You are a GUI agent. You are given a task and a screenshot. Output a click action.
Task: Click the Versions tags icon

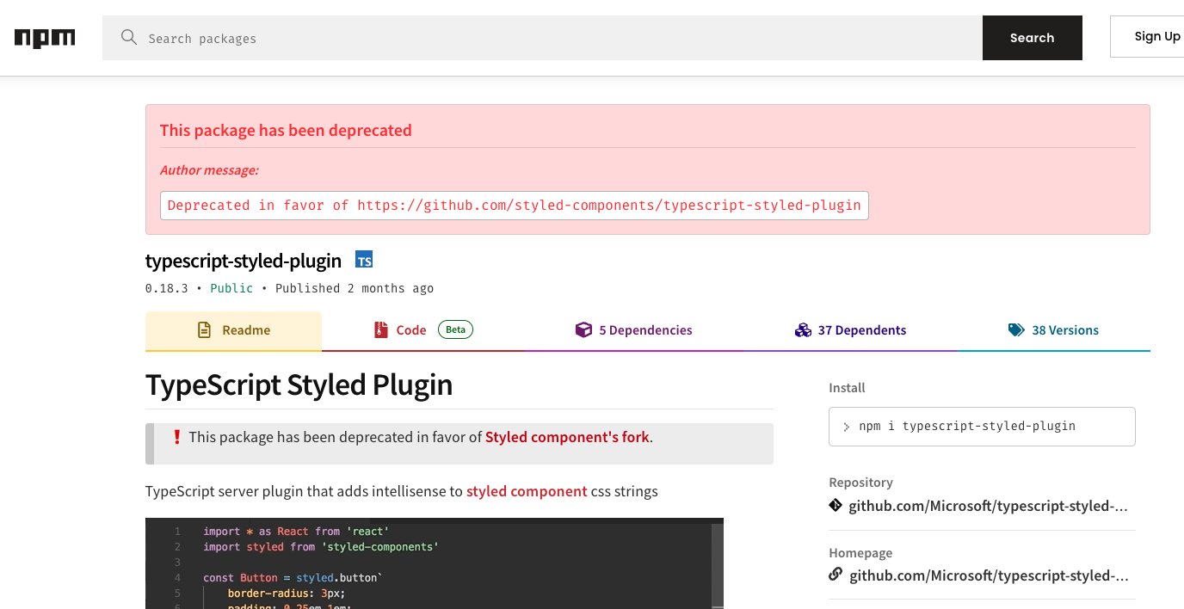[x=1016, y=330]
